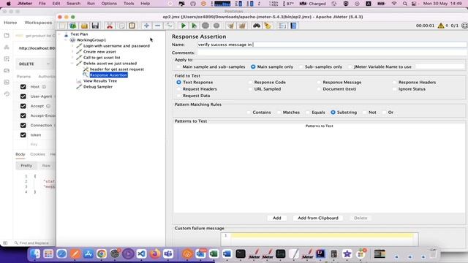Select Debug Sampler in tree
The width and height of the screenshot is (468, 263).
(98, 87)
